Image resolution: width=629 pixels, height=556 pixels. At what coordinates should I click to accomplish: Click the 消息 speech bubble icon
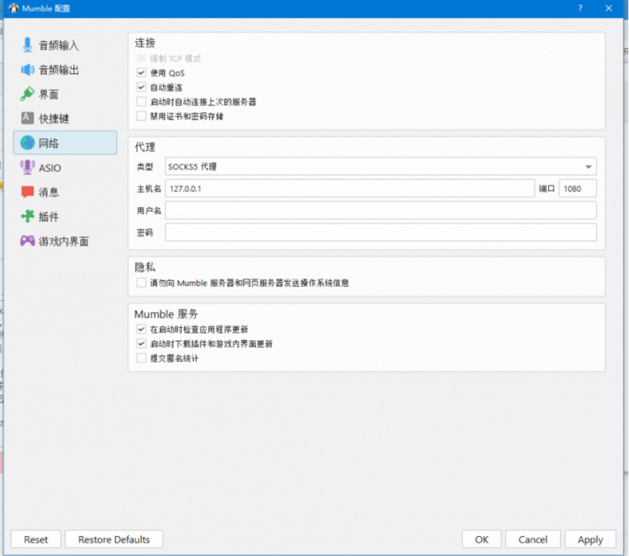27,192
